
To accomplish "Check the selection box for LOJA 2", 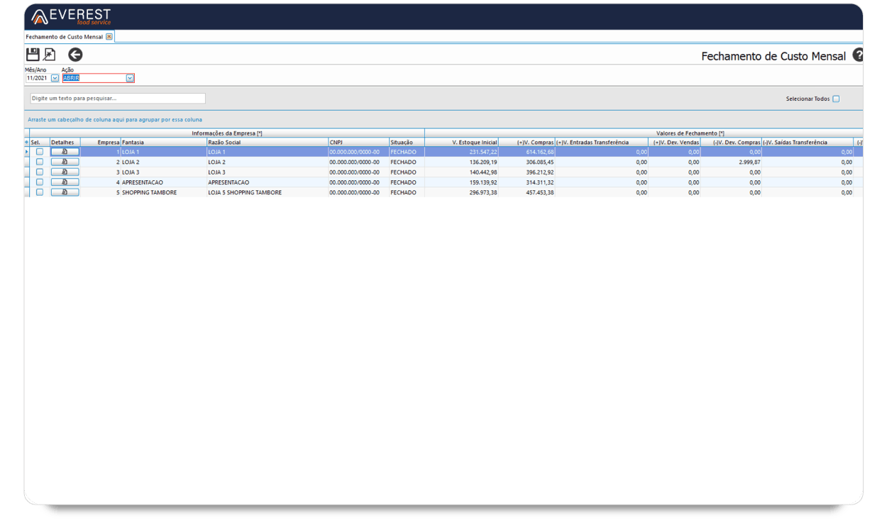I will pyautogui.click(x=40, y=162).
